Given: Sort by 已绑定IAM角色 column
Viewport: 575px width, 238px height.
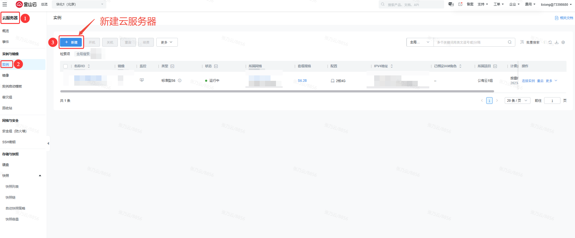Looking at the screenshot, I should coord(460,66).
